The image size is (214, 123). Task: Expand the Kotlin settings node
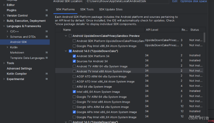pos(7,47)
